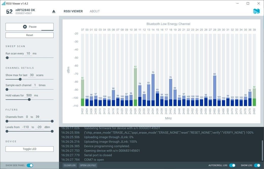Toggle the SHOW SIDE PANEL switch
This screenshot has width=264, height=169.
(30, 165)
